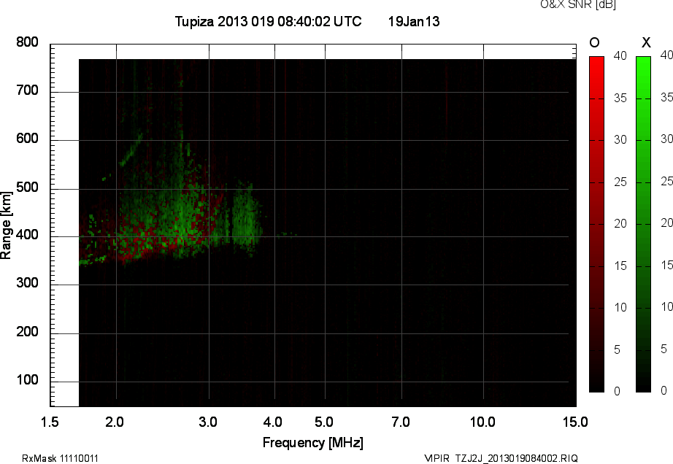This screenshot has height=464, width=673.
Task: Click the 'Frequency [MHz]' axis label
Action: pyautogui.click(x=313, y=443)
